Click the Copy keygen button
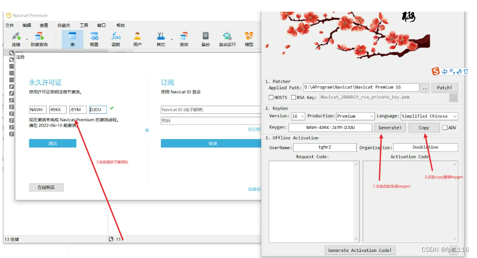Screen dimensions: 477x258 [x=424, y=128]
